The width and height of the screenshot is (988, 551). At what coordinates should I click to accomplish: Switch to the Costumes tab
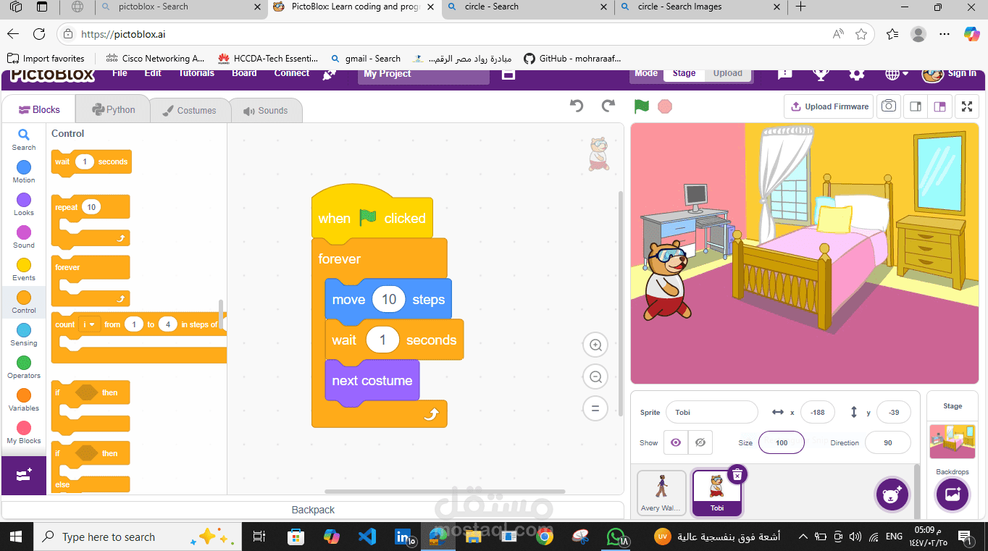click(x=190, y=110)
